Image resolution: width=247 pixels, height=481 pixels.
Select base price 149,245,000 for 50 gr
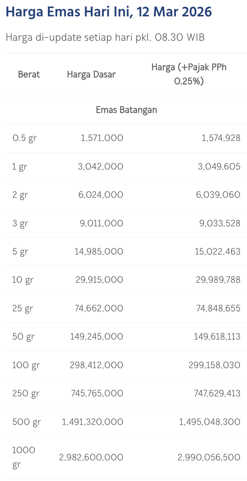click(97, 337)
